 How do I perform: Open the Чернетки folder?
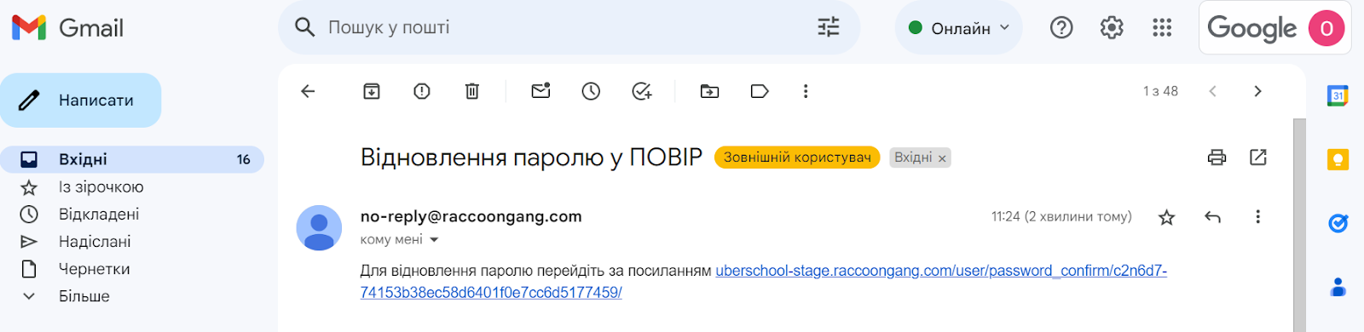[95, 269]
